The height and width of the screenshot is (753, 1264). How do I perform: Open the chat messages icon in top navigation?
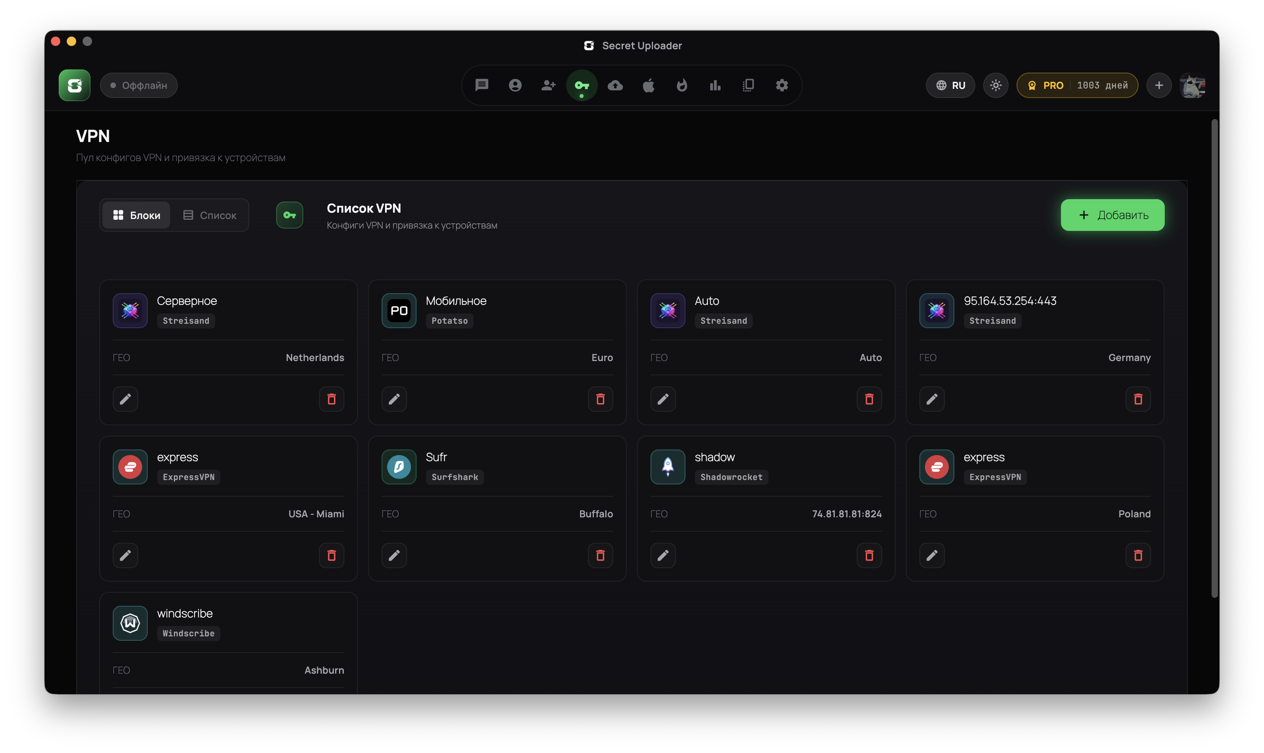[482, 85]
